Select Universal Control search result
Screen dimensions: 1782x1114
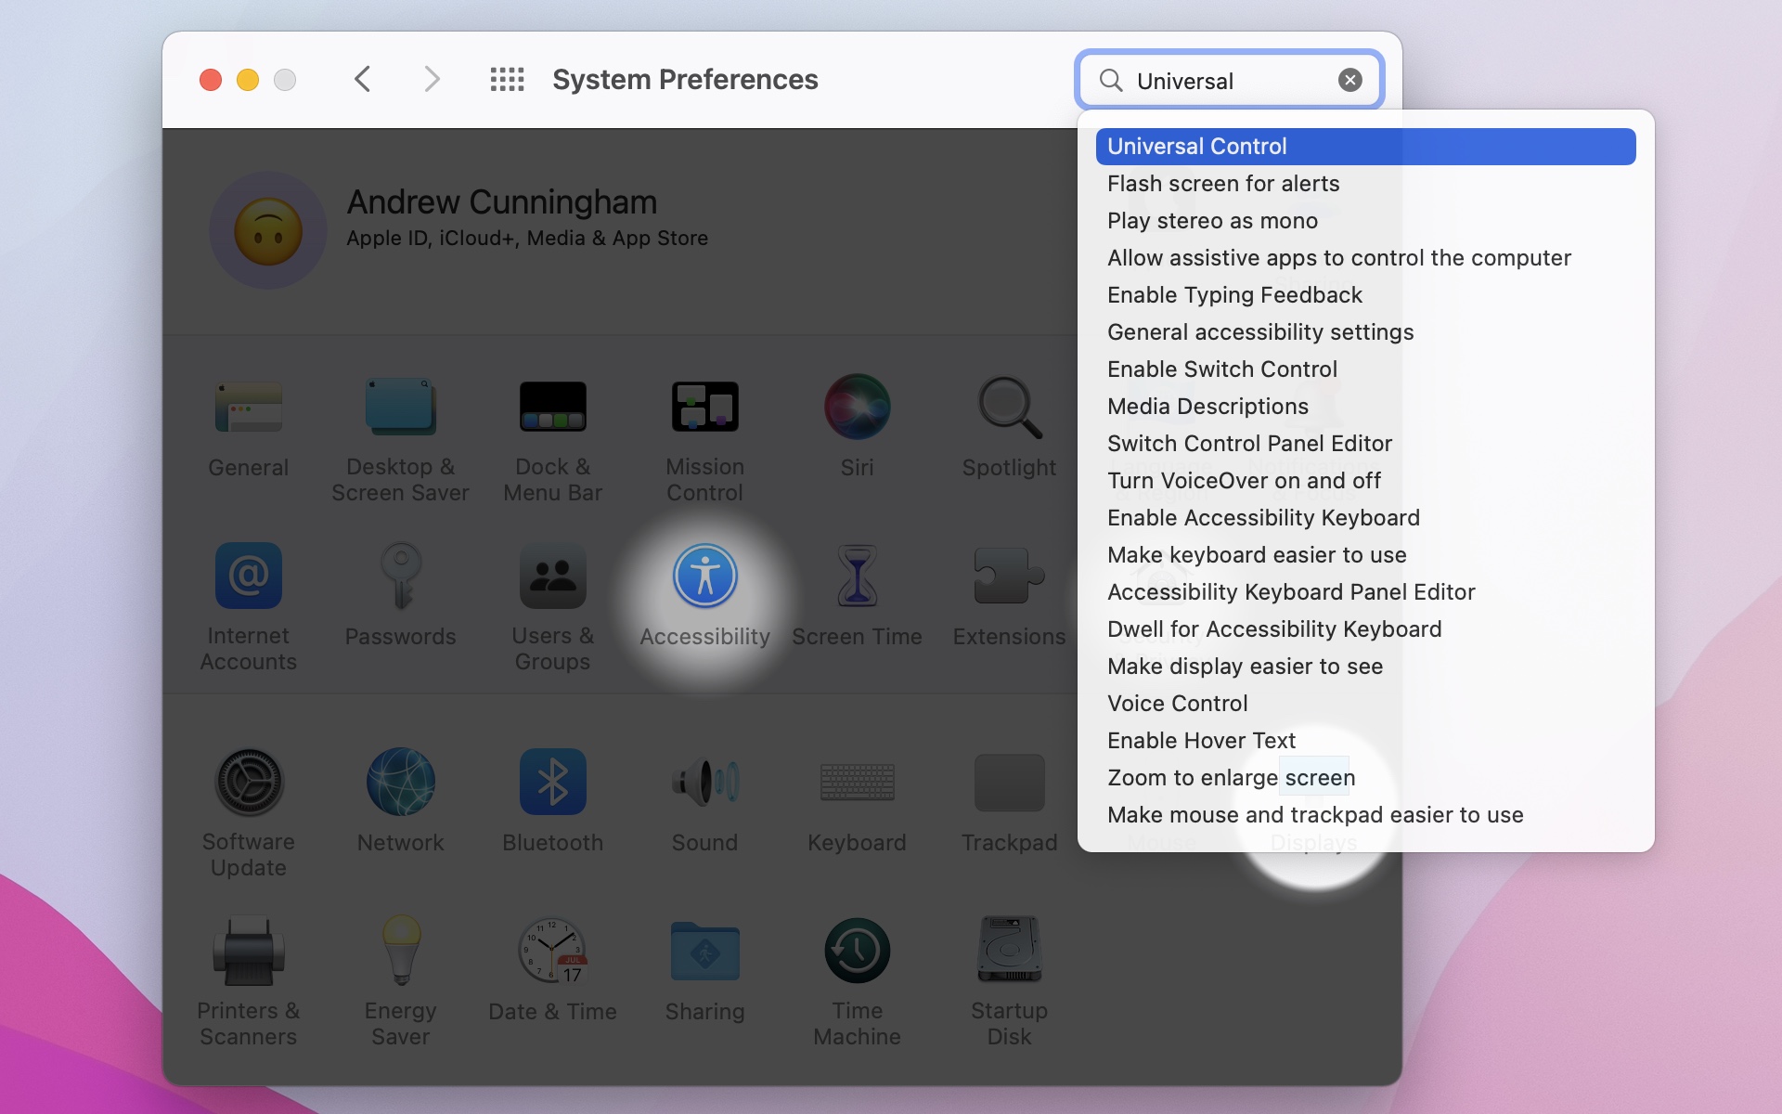point(1365,147)
